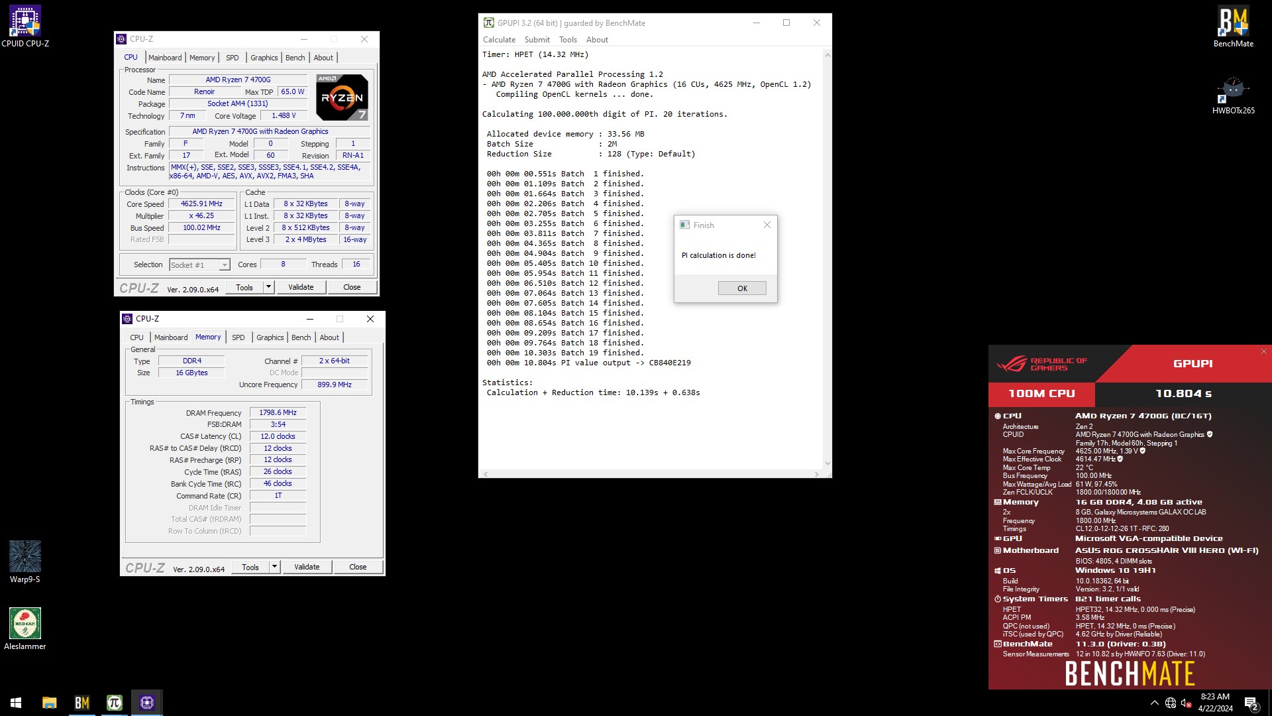Screen dimensions: 1272x716
Task: Click Close button in top CPU-Z window
Action: 352,287
